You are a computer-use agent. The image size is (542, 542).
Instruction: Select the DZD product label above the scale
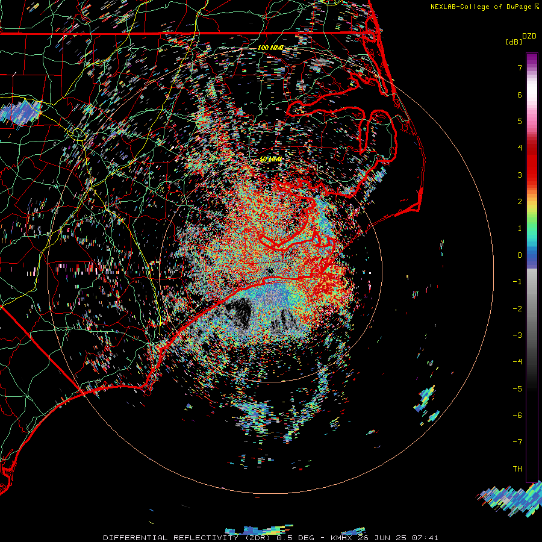tap(529, 36)
